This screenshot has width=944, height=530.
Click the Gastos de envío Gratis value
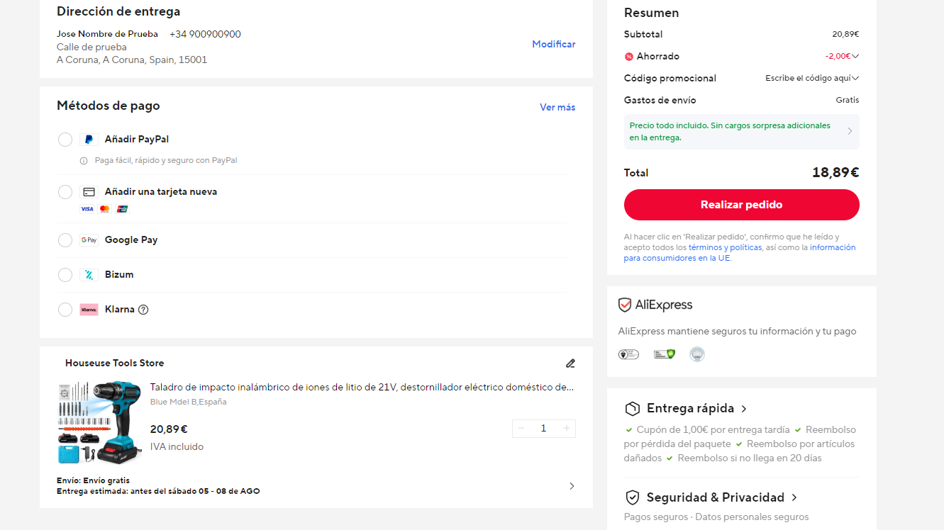847,100
